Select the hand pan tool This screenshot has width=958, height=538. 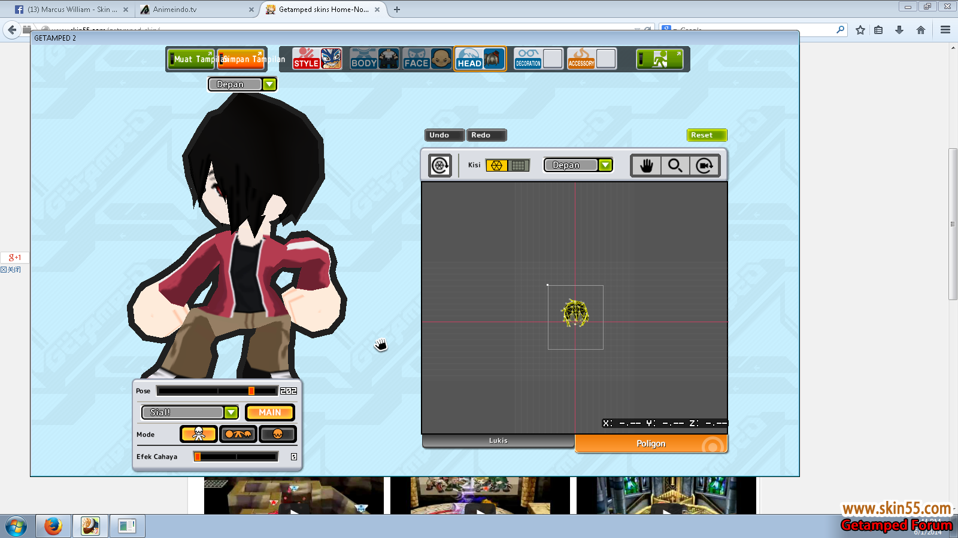coord(646,166)
